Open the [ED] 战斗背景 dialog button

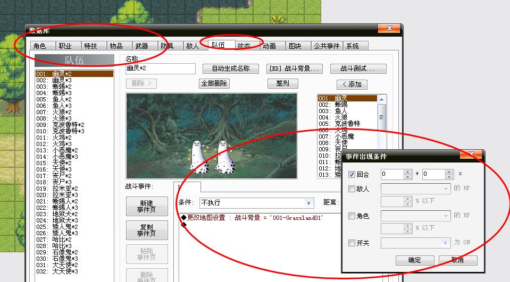pos(295,69)
